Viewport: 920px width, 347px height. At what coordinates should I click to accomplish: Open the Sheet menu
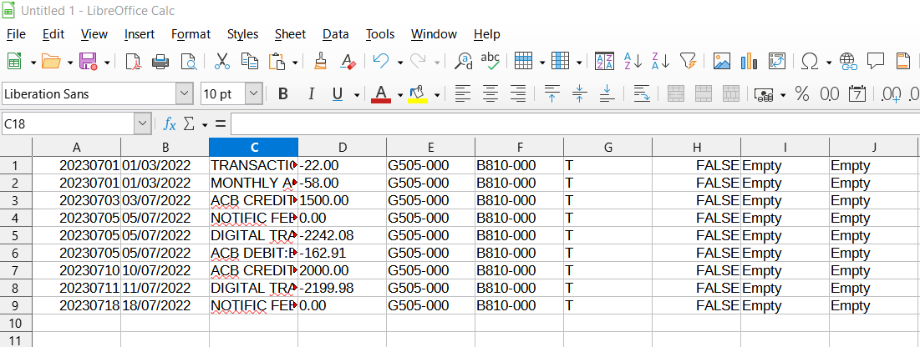point(290,34)
